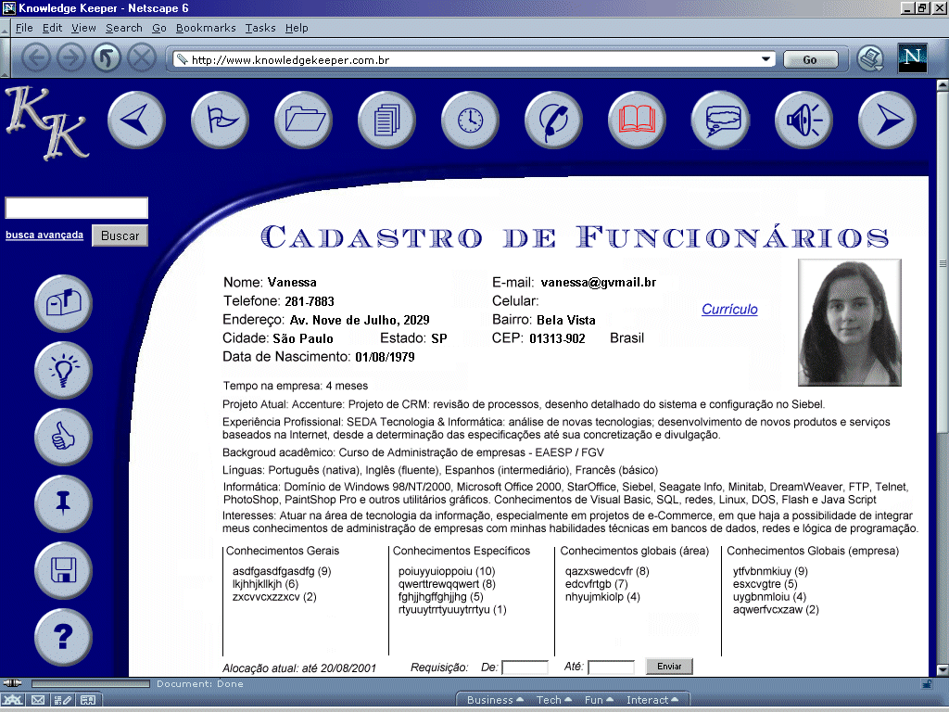Click the e-mail text vanessa@gvmail.br

click(599, 282)
